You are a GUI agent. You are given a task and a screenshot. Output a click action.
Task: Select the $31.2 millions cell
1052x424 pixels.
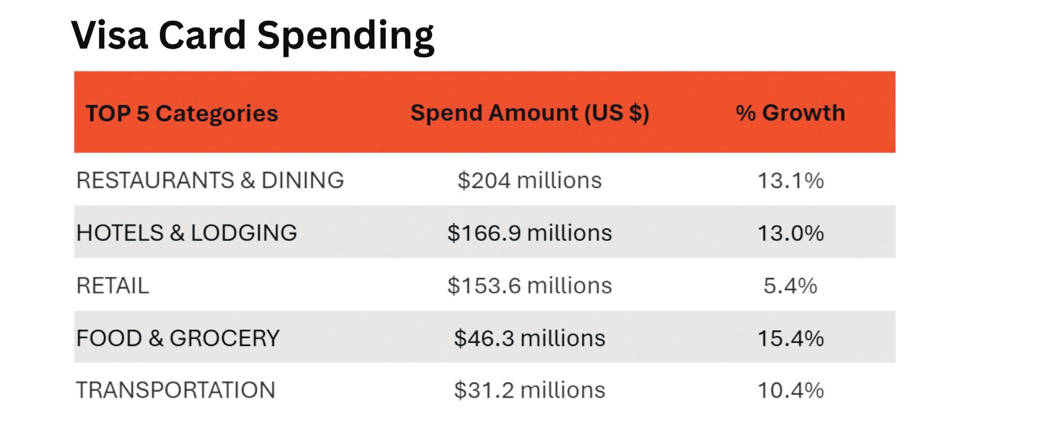point(530,390)
